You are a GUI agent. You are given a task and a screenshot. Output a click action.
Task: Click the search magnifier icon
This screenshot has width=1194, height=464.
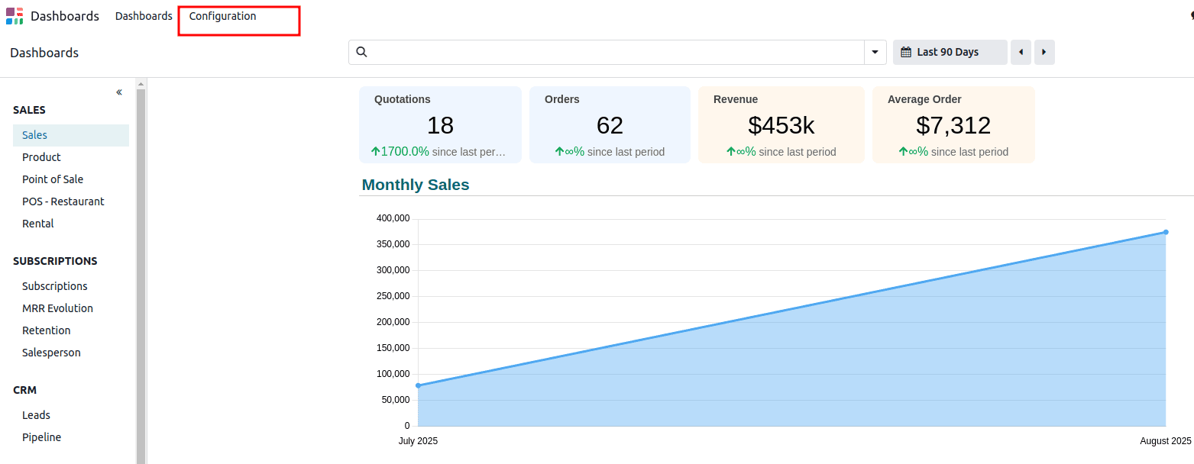pos(362,52)
